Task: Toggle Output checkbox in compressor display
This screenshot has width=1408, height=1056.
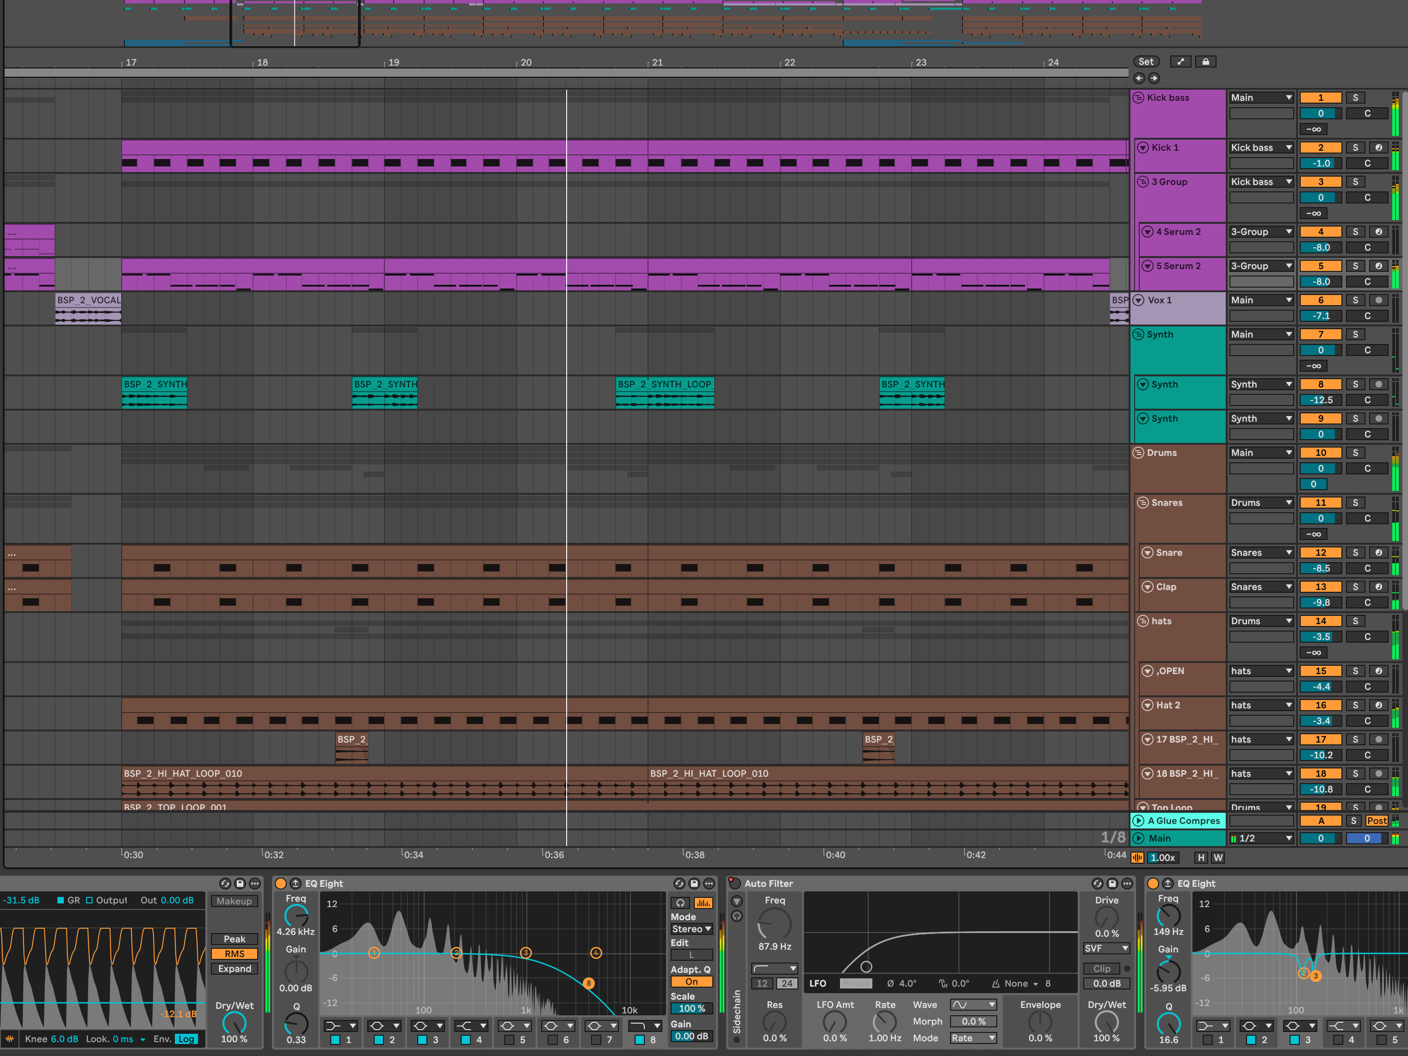Action: tap(89, 901)
